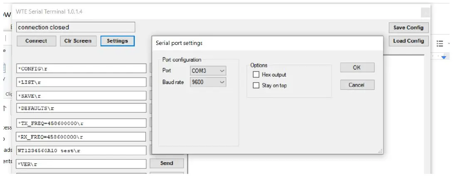
Task: Enable the Hex output checkbox
Action: pyautogui.click(x=256, y=75)
